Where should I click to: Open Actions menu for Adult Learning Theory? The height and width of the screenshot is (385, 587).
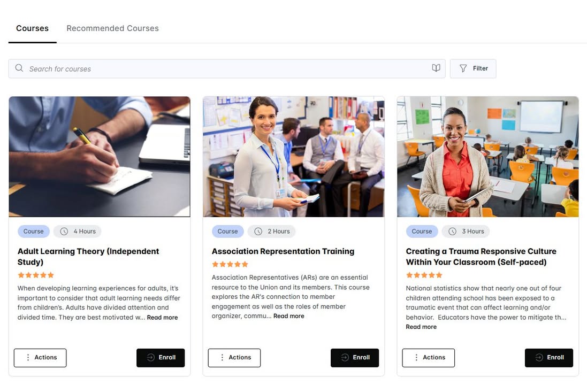[40, 358]
